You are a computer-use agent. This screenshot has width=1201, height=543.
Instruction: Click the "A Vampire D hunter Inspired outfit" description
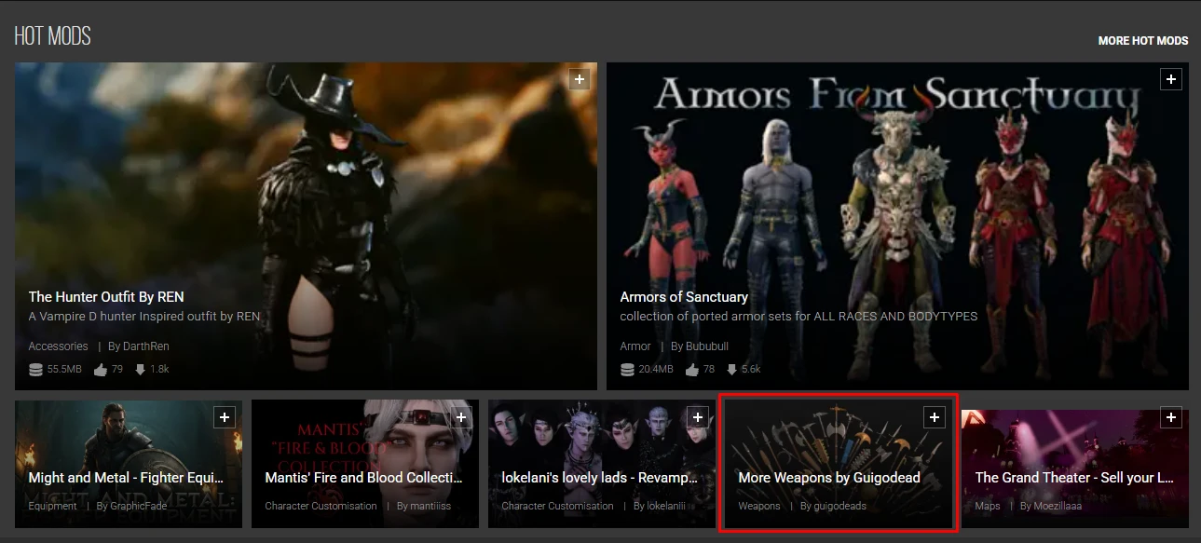click(x=144, y=317)
